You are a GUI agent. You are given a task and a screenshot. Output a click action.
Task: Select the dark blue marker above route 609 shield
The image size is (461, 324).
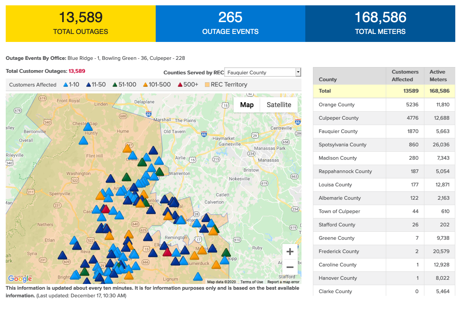(x=62, y=255)
